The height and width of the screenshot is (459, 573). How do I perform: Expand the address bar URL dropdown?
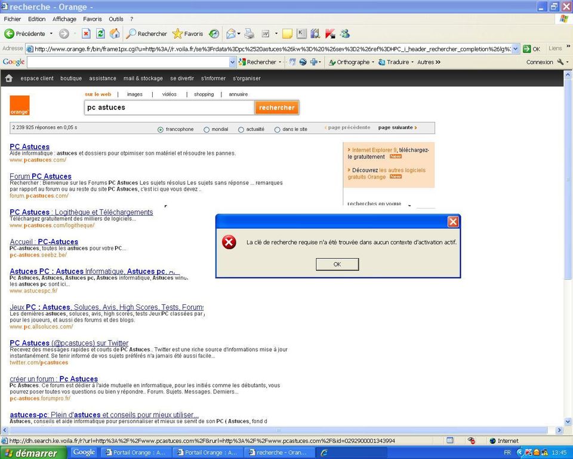click(x=516, y=49)
